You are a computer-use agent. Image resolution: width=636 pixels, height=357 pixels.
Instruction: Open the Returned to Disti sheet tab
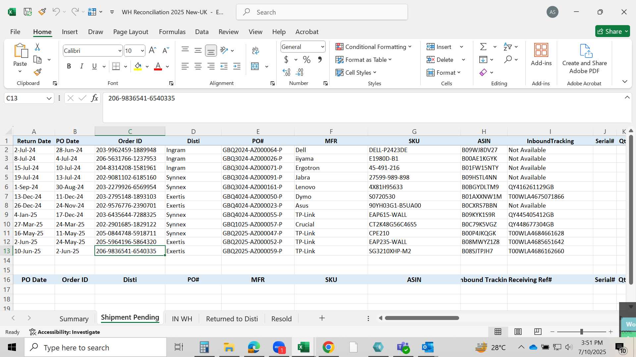coord(232,319)
